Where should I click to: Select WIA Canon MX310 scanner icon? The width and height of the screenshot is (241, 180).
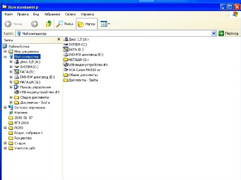66,70
